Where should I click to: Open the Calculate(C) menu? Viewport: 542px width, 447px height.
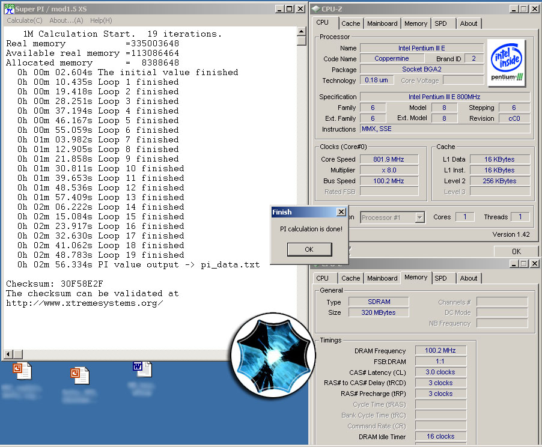[25, 20]
